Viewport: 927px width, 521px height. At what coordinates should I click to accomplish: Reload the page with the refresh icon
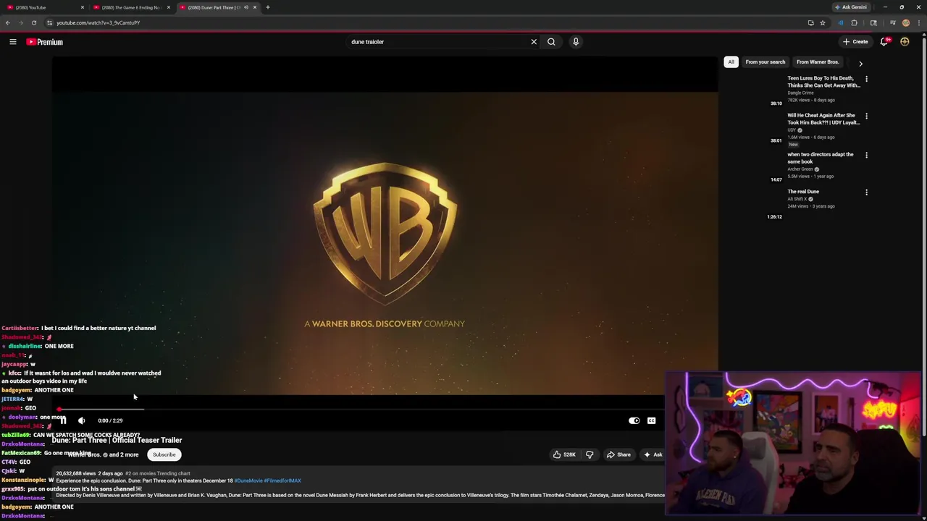point(34,22)
